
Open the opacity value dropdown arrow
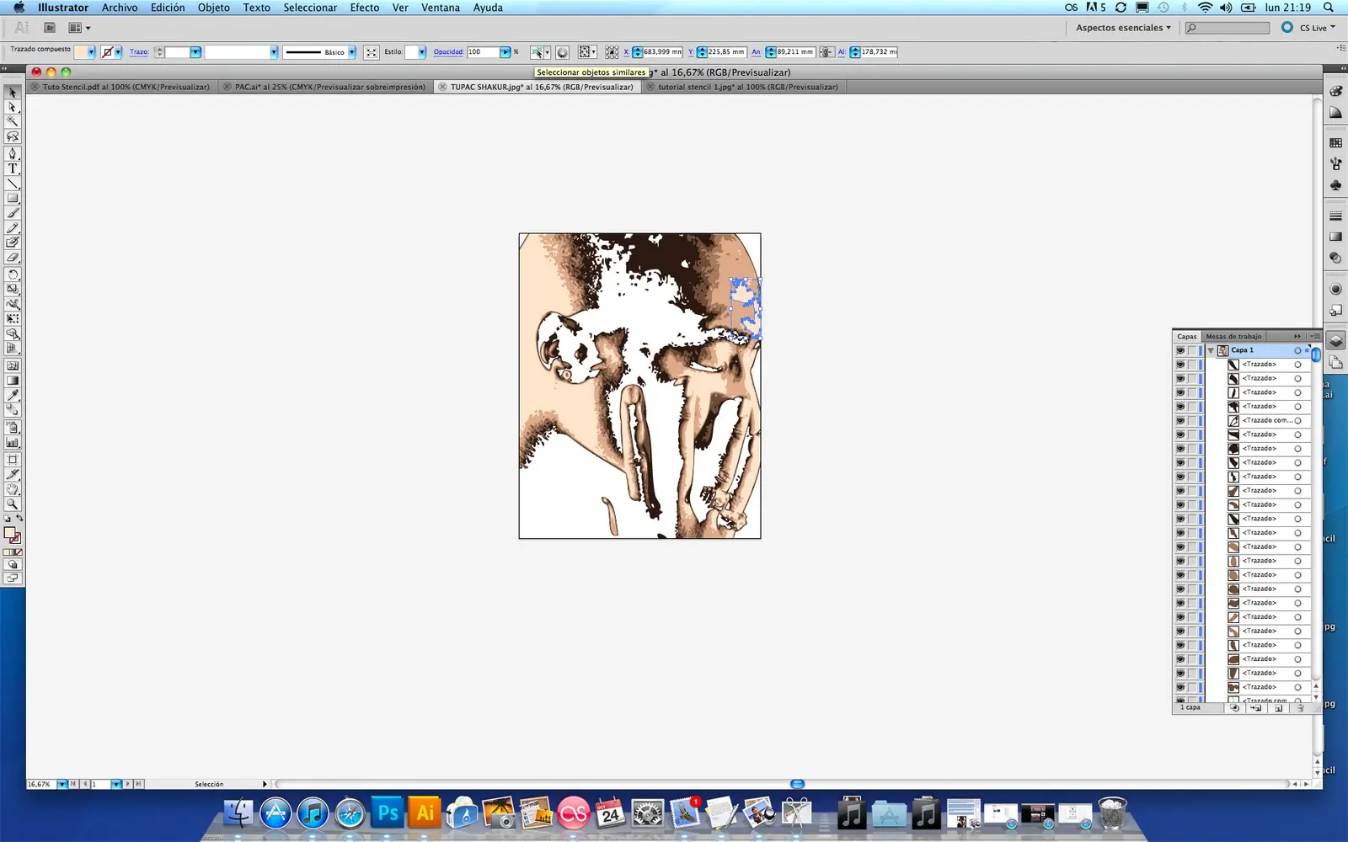tap(505, 52)
